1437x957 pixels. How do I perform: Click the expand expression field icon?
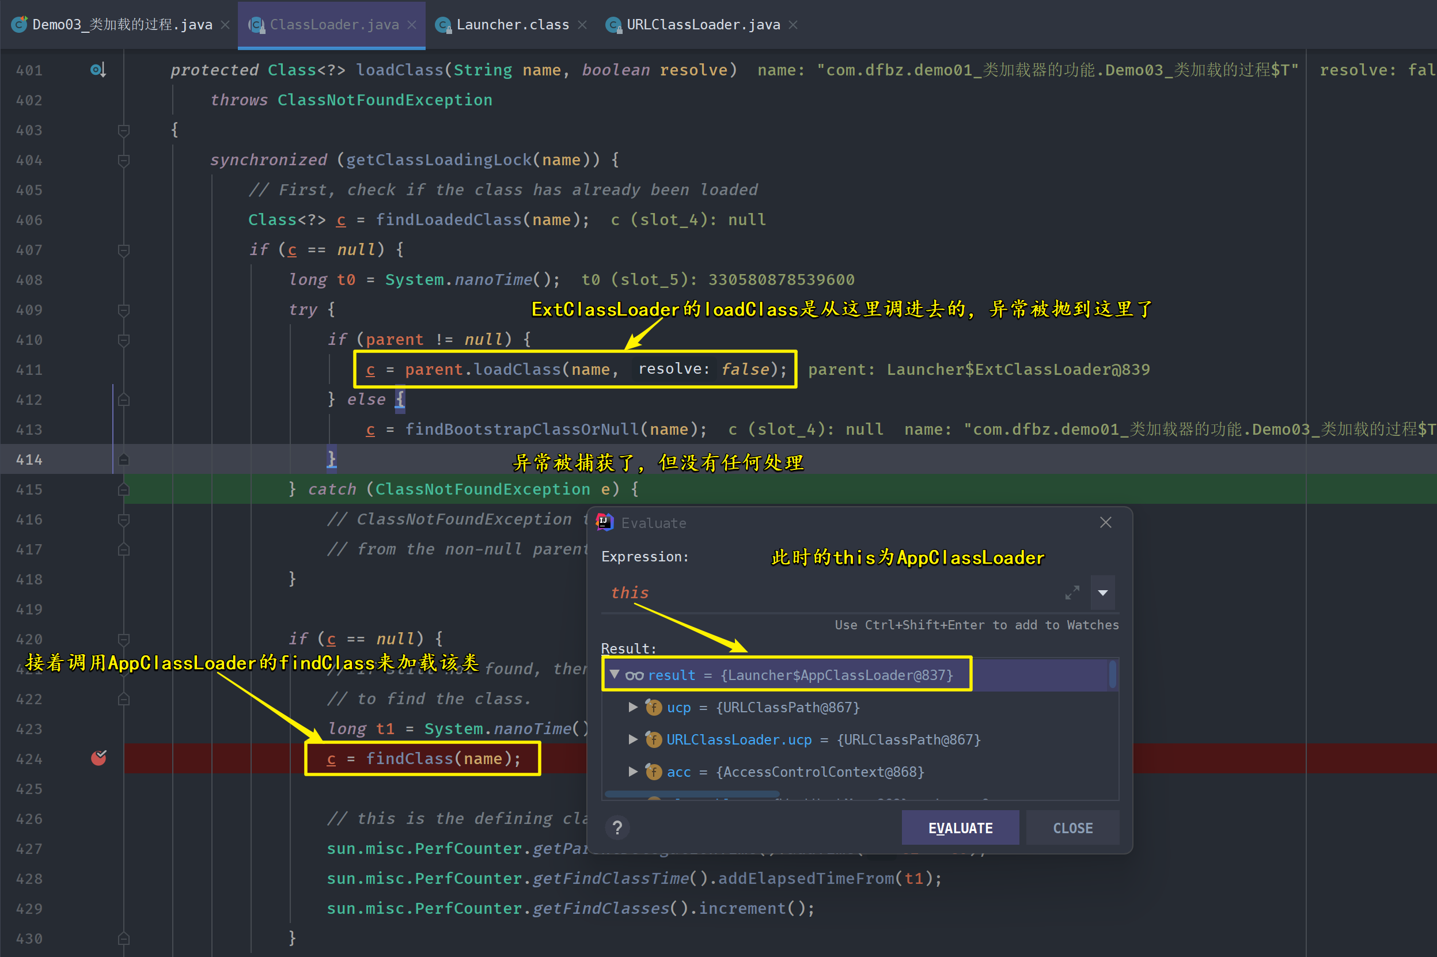[1072, 593]
